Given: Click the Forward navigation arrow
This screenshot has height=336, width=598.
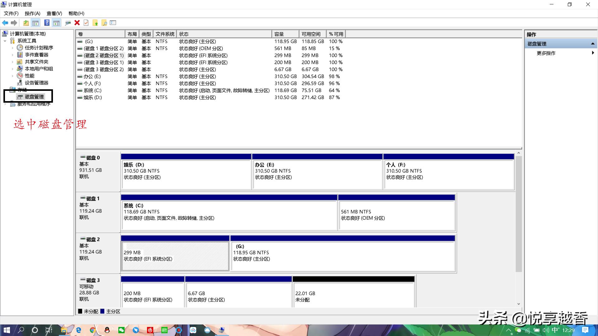Looking at the screenshot, I should coord(14,22).
